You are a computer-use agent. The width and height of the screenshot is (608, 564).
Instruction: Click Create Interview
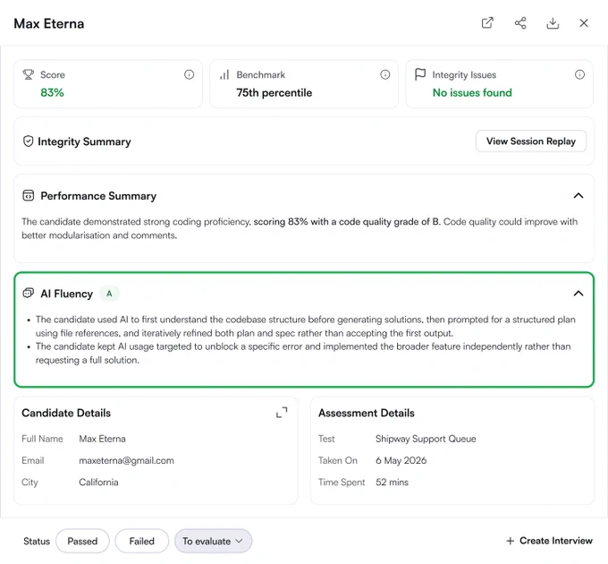coord(549,541)
